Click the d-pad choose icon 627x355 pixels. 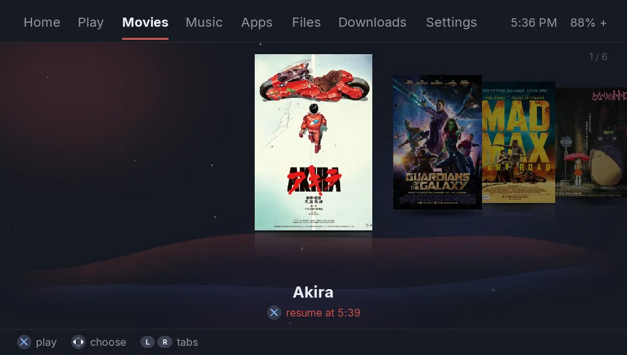[78, 342]
